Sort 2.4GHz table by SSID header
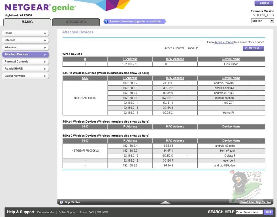This screenshot has width=277, height=217. click(x=85, y=78)
